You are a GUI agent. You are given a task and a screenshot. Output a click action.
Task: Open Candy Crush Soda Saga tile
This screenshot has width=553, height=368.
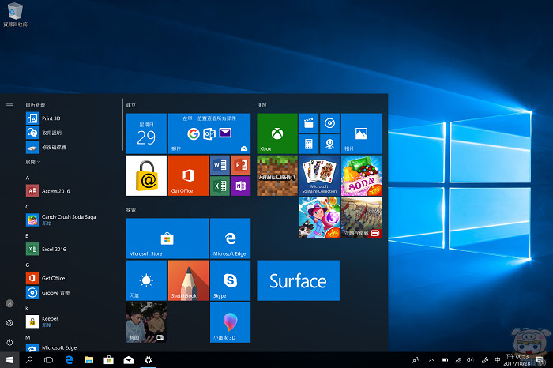(x=361, y=175)
